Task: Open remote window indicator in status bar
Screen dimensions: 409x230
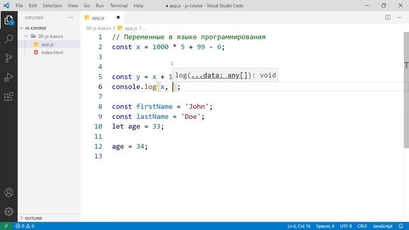Action: [x=6, y=226]
